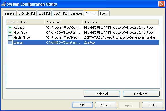Click Media Finder's SOFTWARE\Microsoft location cell

(x=120, y=37)
